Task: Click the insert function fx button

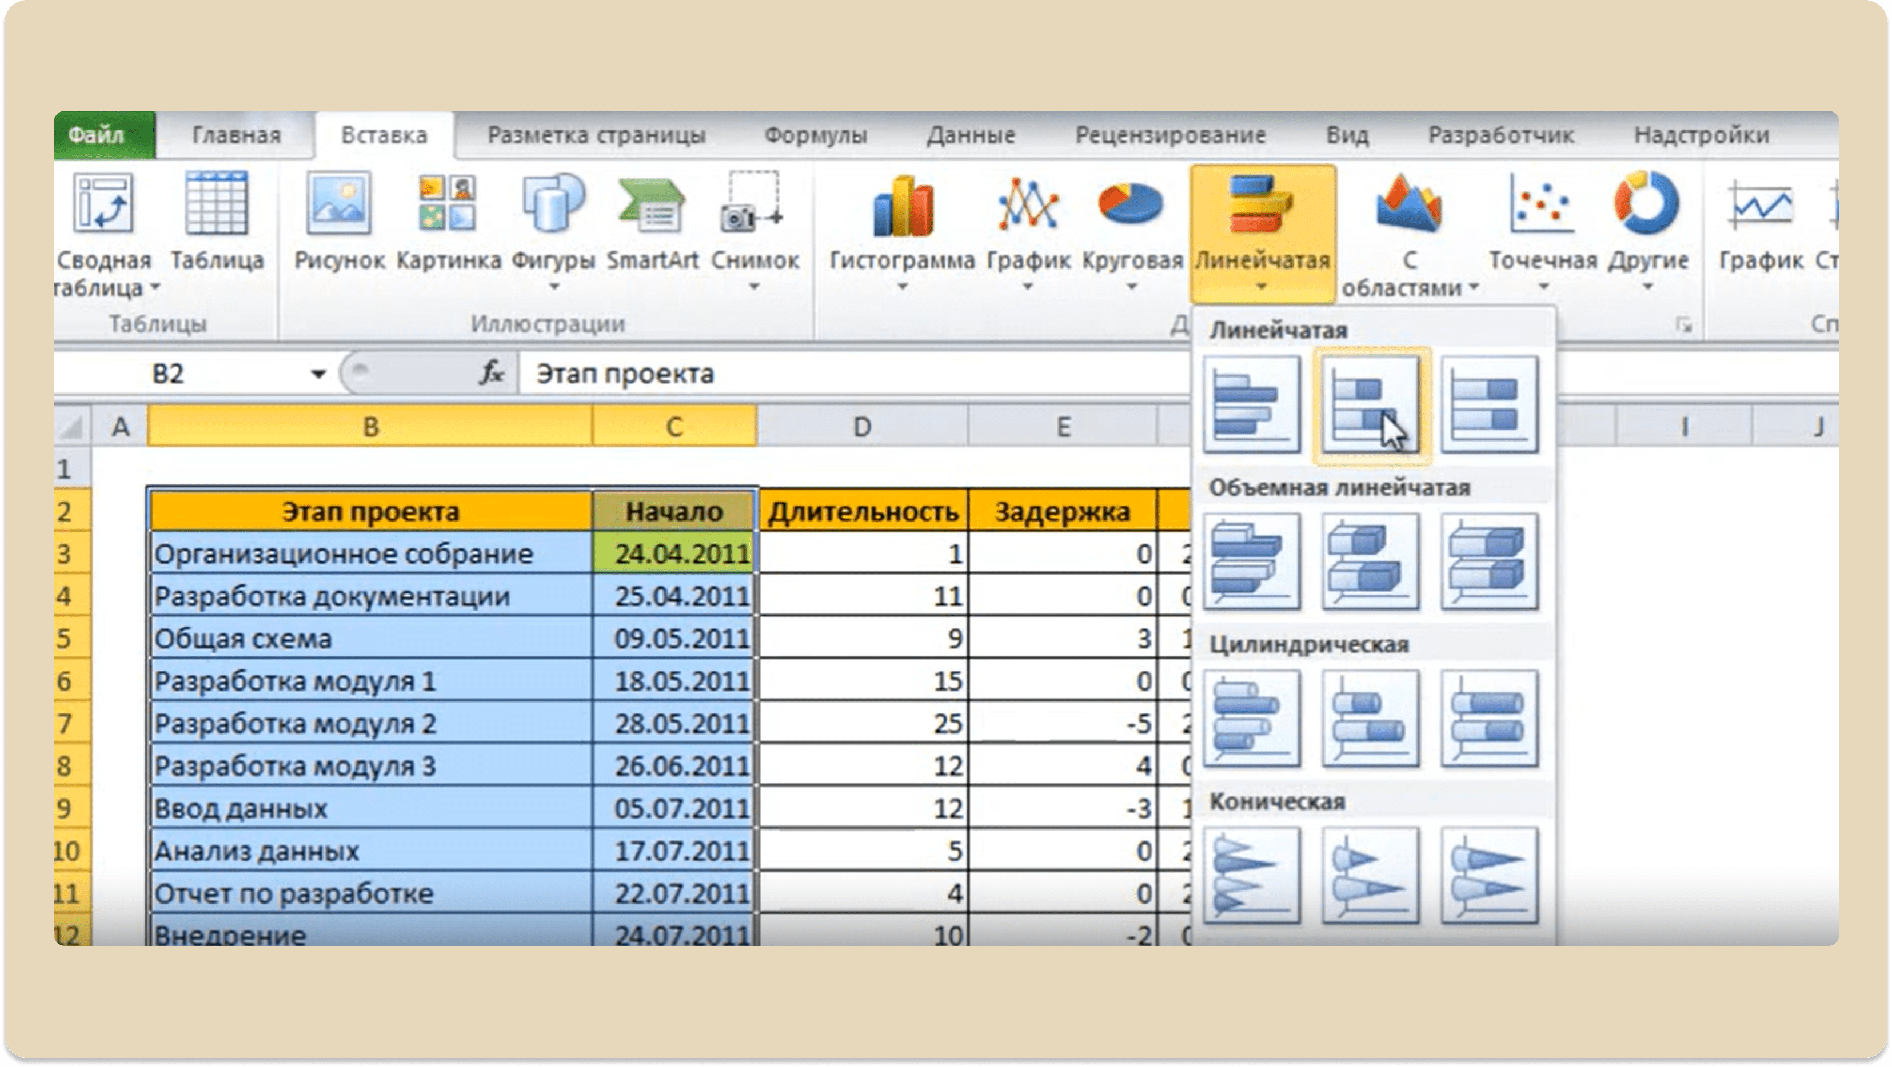Action: pyautogui.click(x=490, y=374)
